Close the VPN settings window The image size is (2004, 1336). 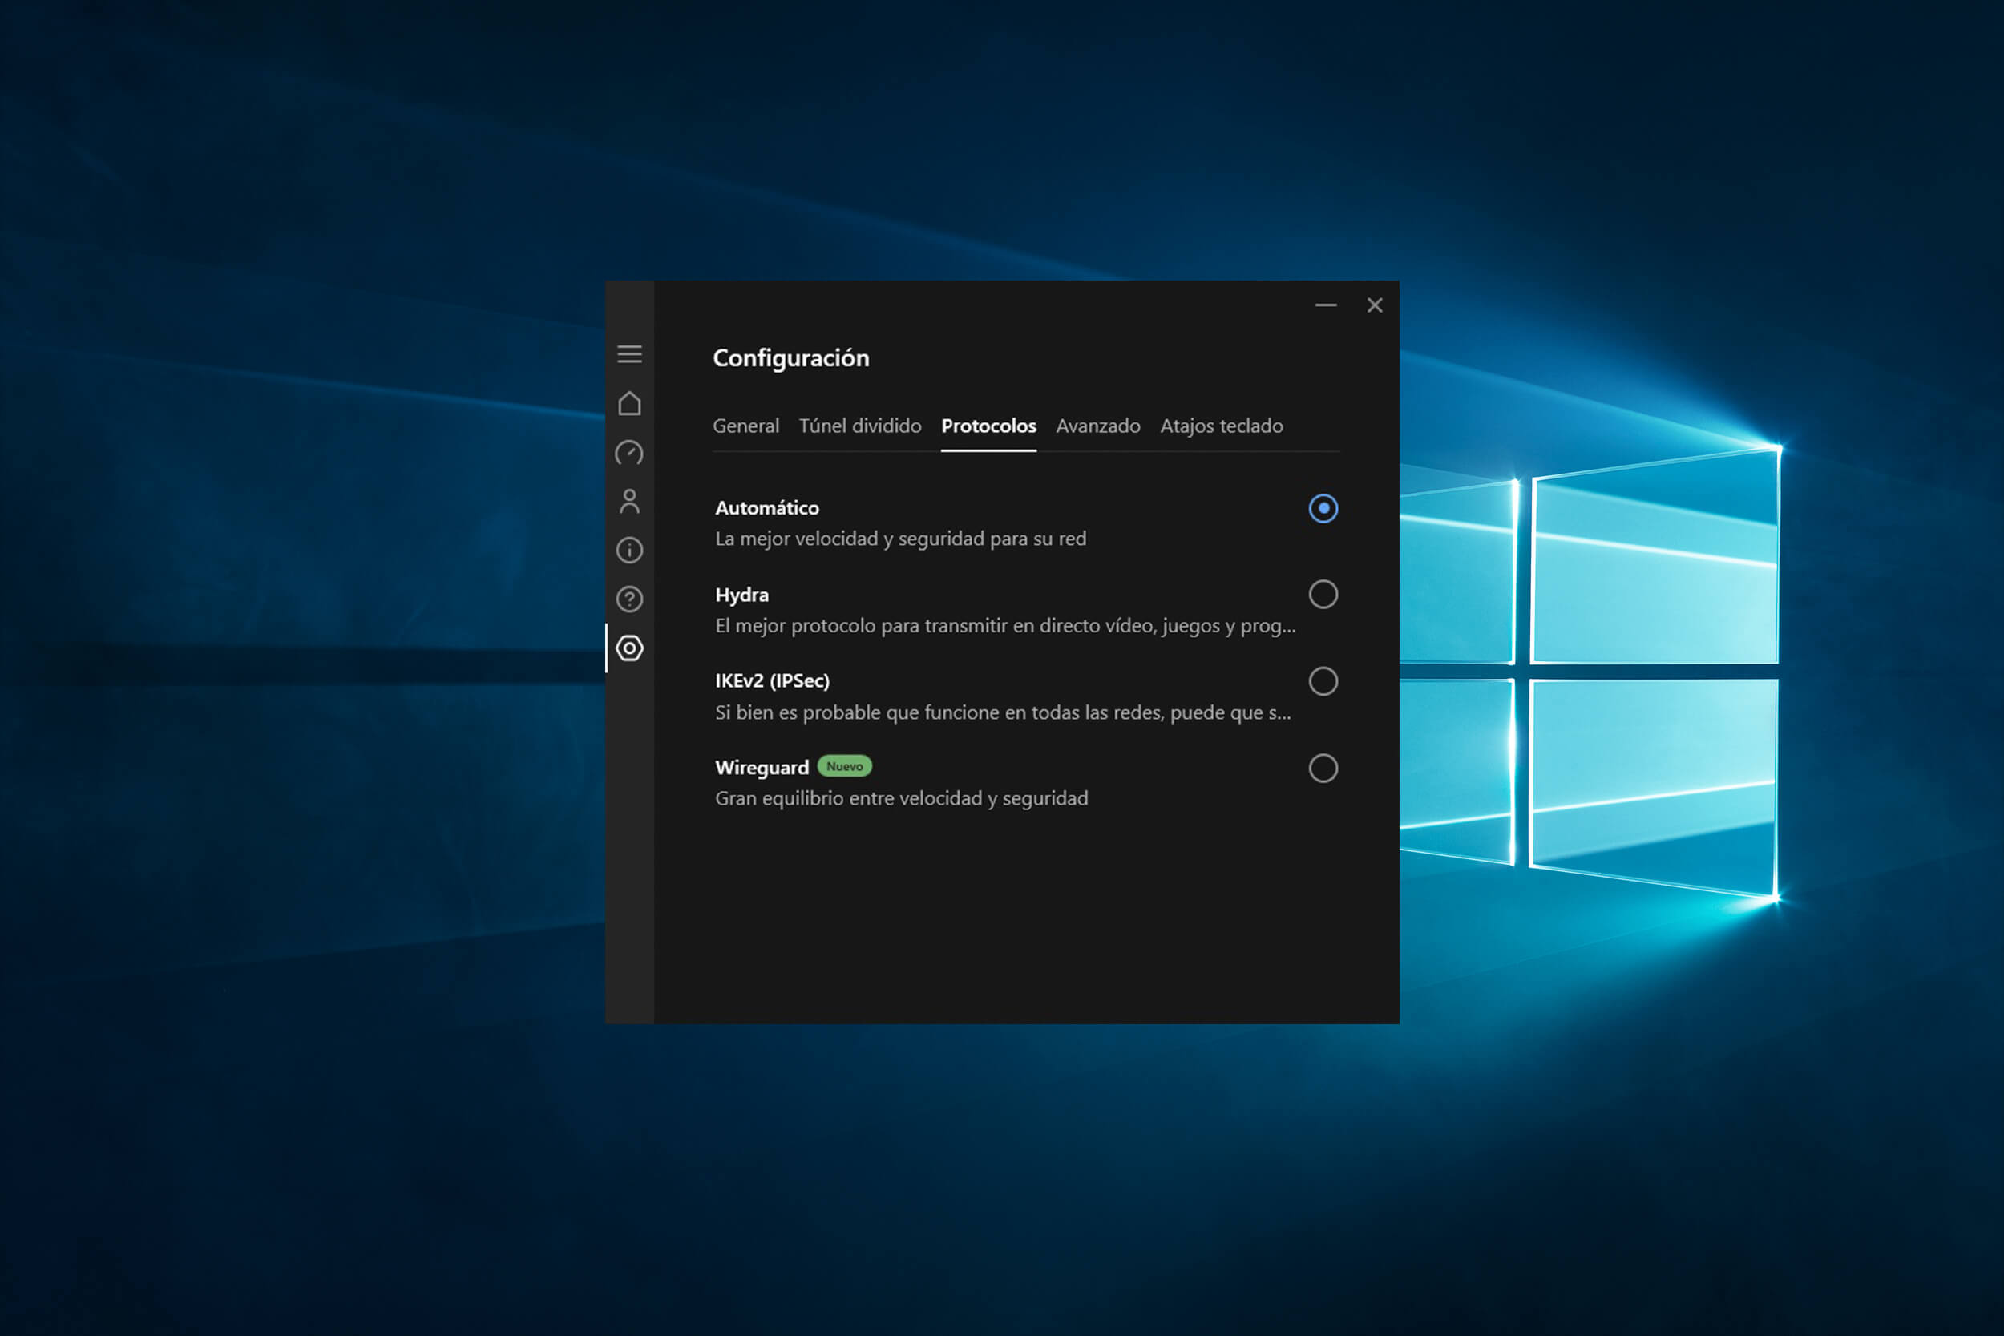pyautogui.click(x=1374, y=305)
